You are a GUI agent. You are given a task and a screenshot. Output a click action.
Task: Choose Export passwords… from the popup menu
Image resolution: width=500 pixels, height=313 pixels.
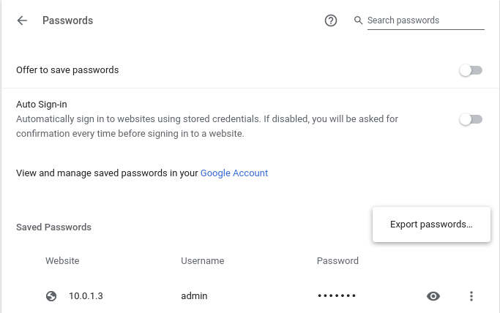(x=431, y=225)
